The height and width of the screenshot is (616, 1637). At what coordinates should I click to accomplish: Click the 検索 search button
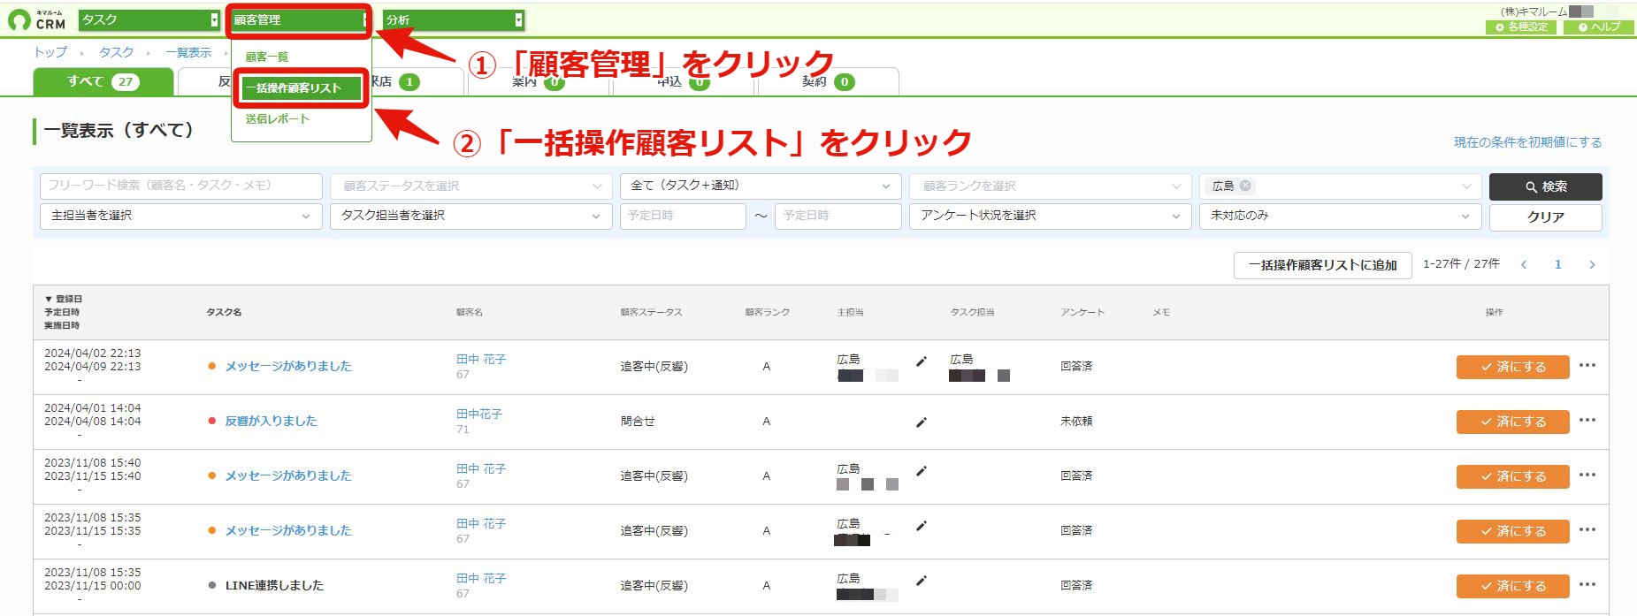(x=1545, y=186)
